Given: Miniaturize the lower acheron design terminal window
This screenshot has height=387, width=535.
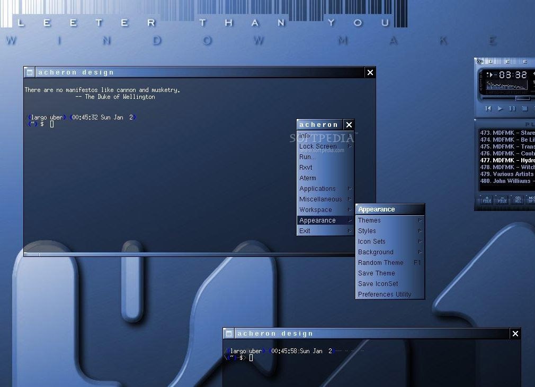Looking at the screenshot, I should [x=229, y=334].
